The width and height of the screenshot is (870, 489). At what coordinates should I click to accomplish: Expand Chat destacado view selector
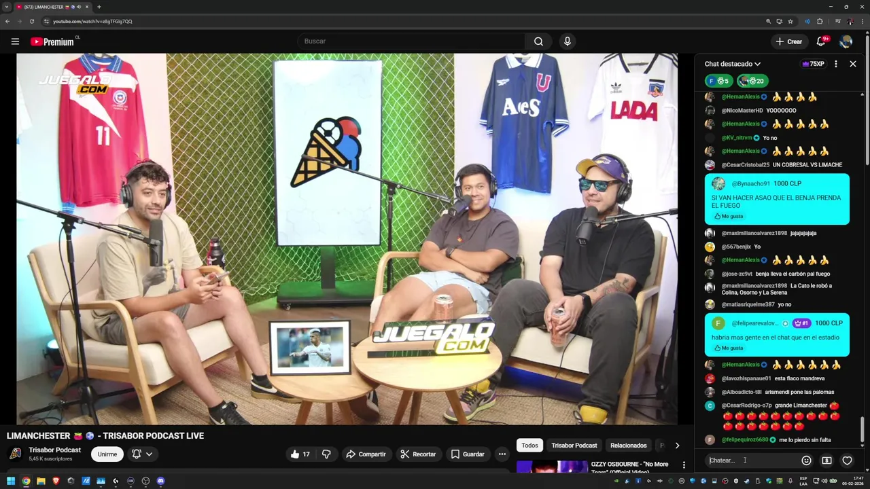click(733, 64)
